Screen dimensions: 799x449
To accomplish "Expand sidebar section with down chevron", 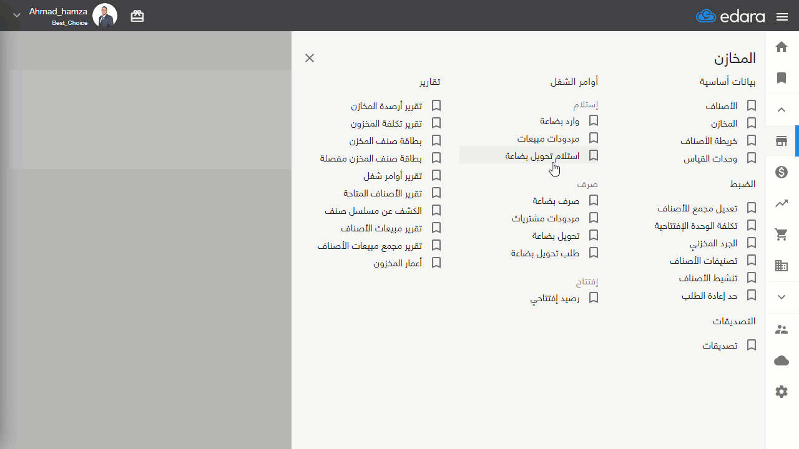I will pyautogui.click(x=782, y=297).
